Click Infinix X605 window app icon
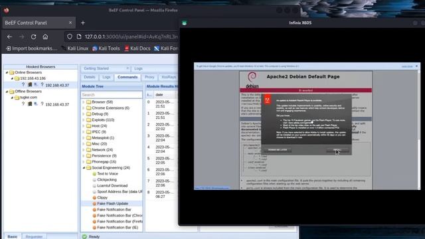This screenshot has height=239, width=425. (185, 23)
